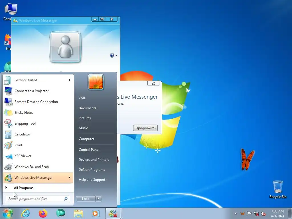
Task: Open Action Center flag tray icon
Action: [249, 214]
